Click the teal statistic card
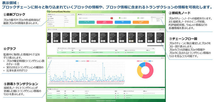This screenshot has height=102, width=216. point(87,22)
